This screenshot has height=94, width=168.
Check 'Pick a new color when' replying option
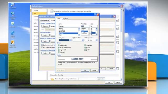[42, 48]
